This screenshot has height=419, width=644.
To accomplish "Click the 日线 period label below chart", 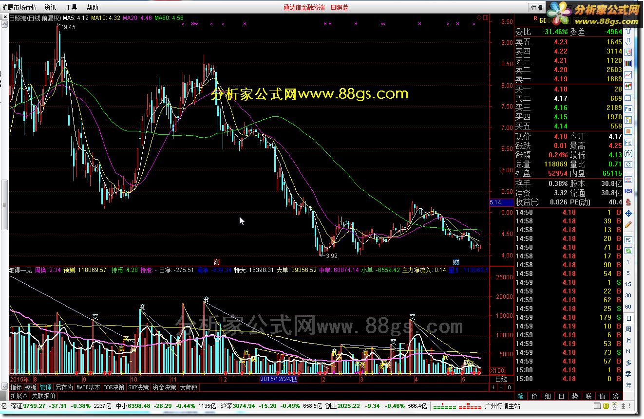I will coord(501,379).
